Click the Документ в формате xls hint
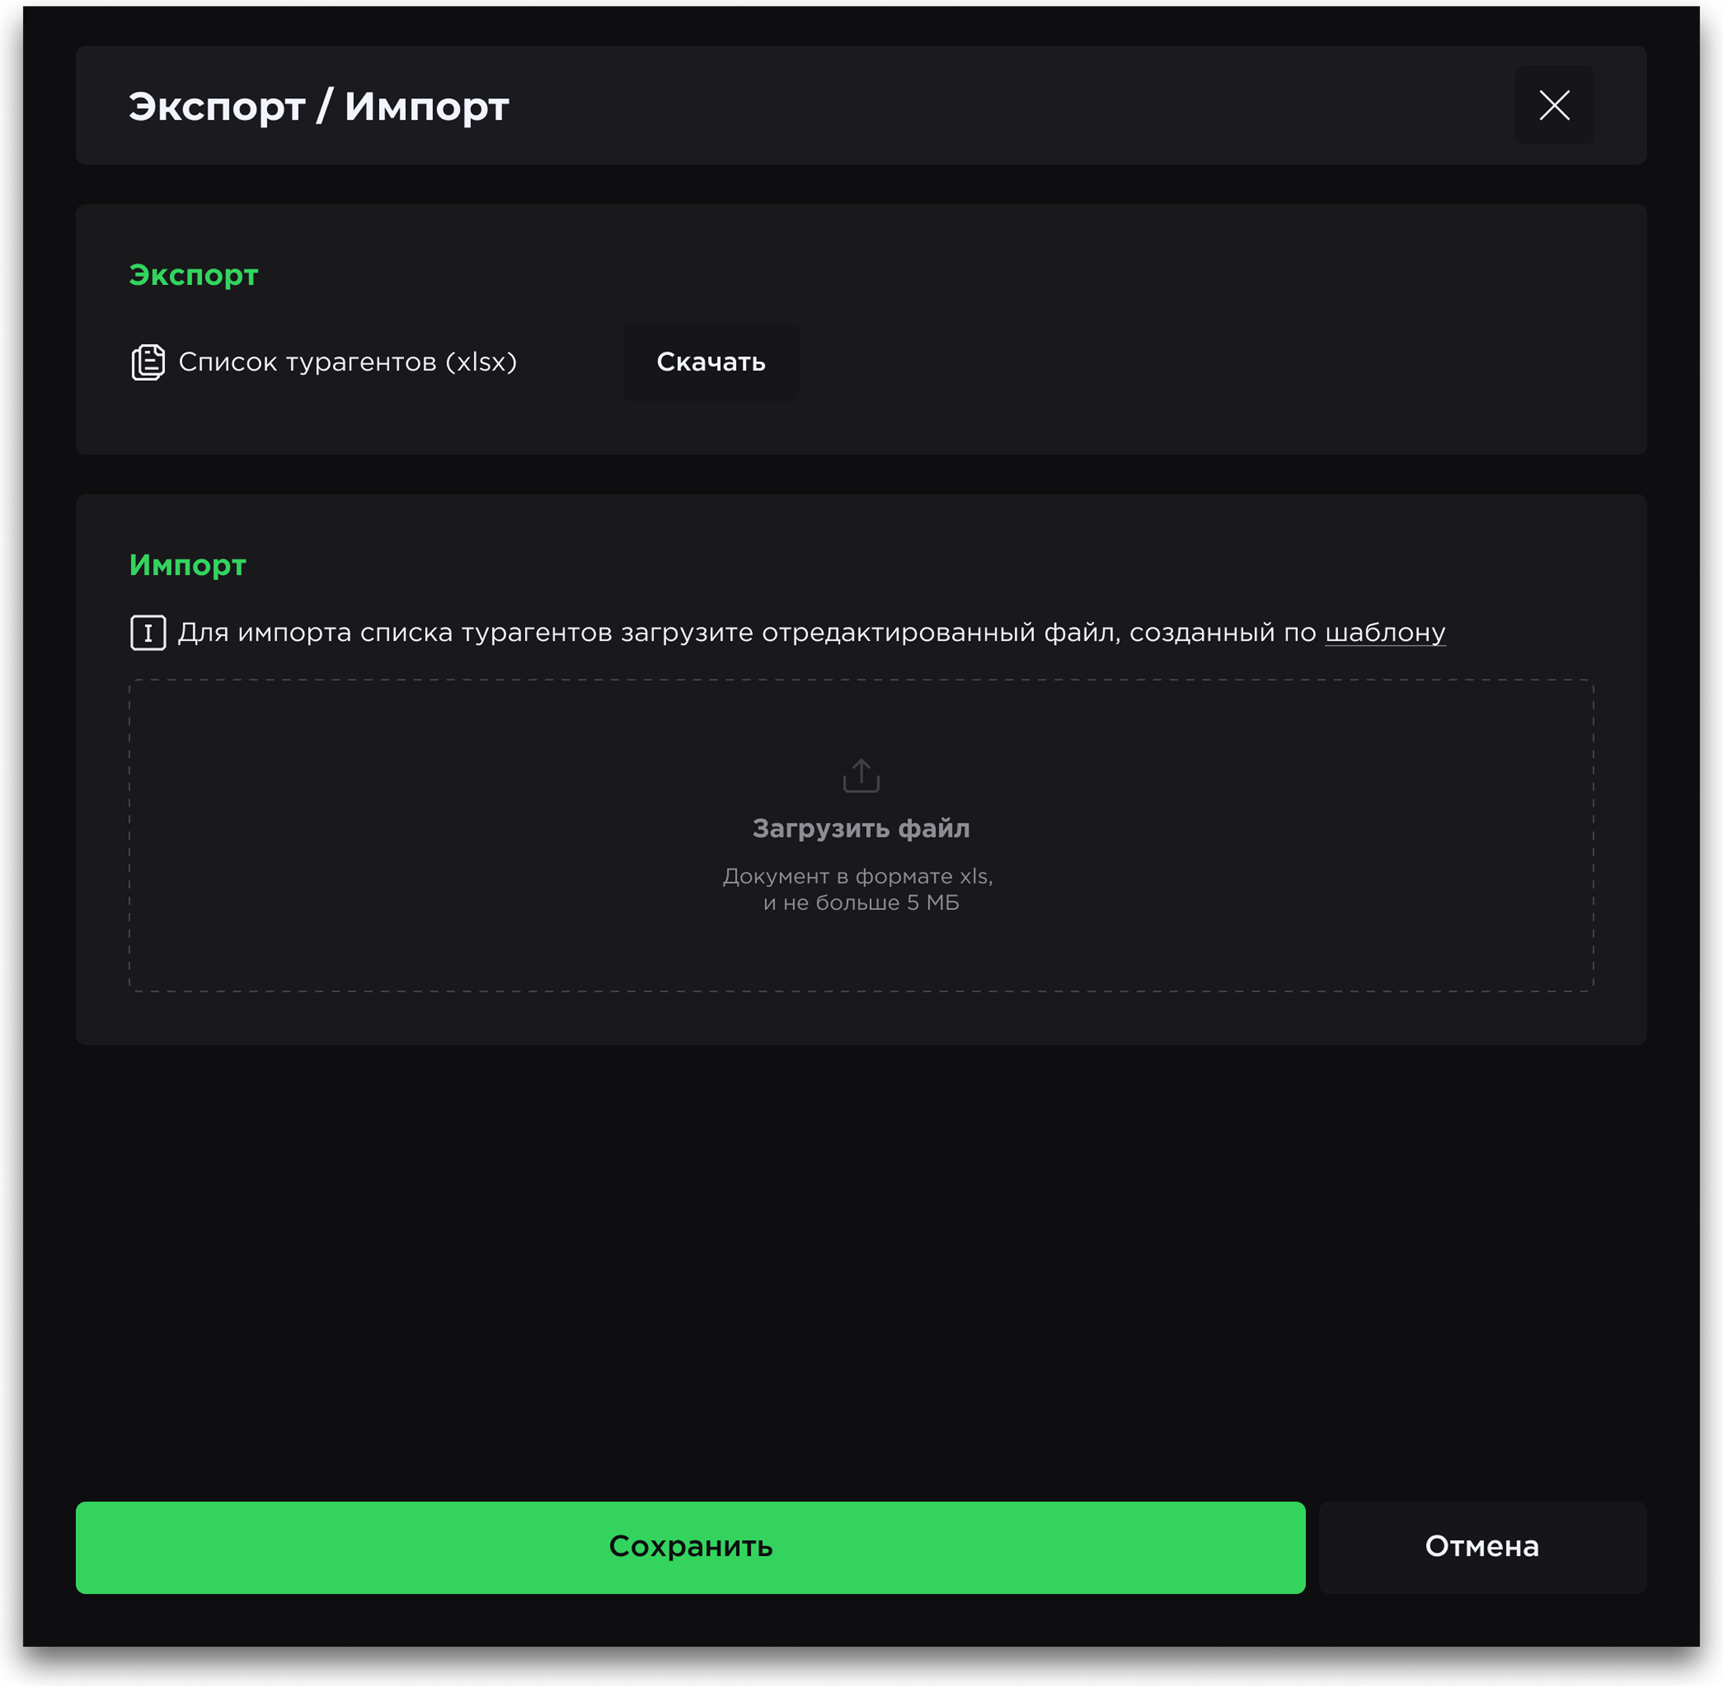 857,876
